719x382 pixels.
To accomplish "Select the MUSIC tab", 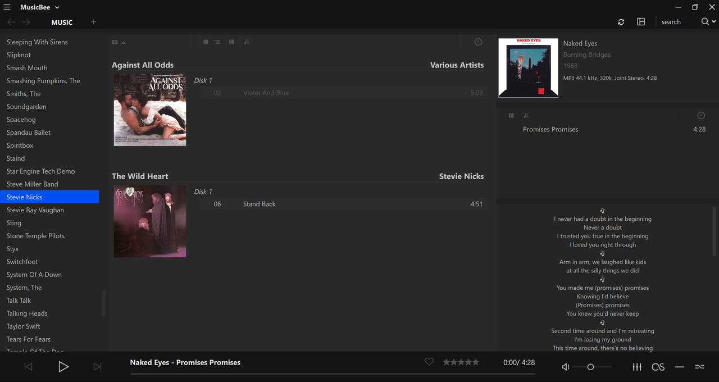I will tap(62, 22).
